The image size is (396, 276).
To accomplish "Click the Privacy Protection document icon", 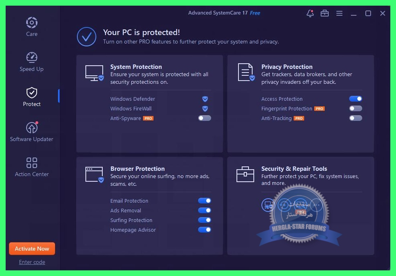I will (x=246, y=73).
